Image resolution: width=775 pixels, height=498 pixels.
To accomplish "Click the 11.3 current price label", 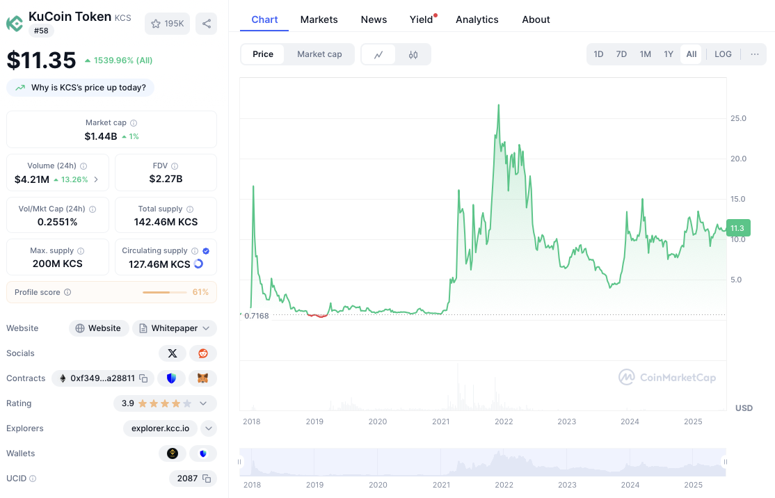I will [x=738, y=228].
